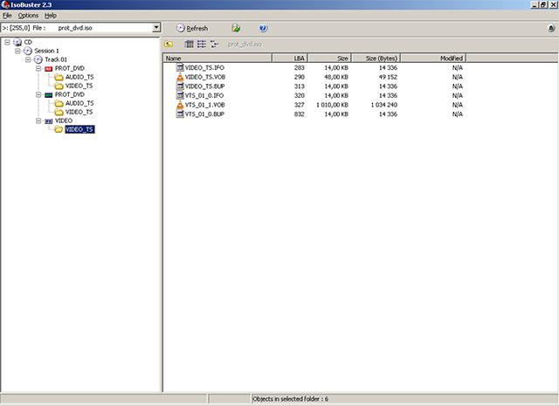This screenshot has height=406, width=559.
Task: Click the VIDEO tree label
Action: (64, 120)
